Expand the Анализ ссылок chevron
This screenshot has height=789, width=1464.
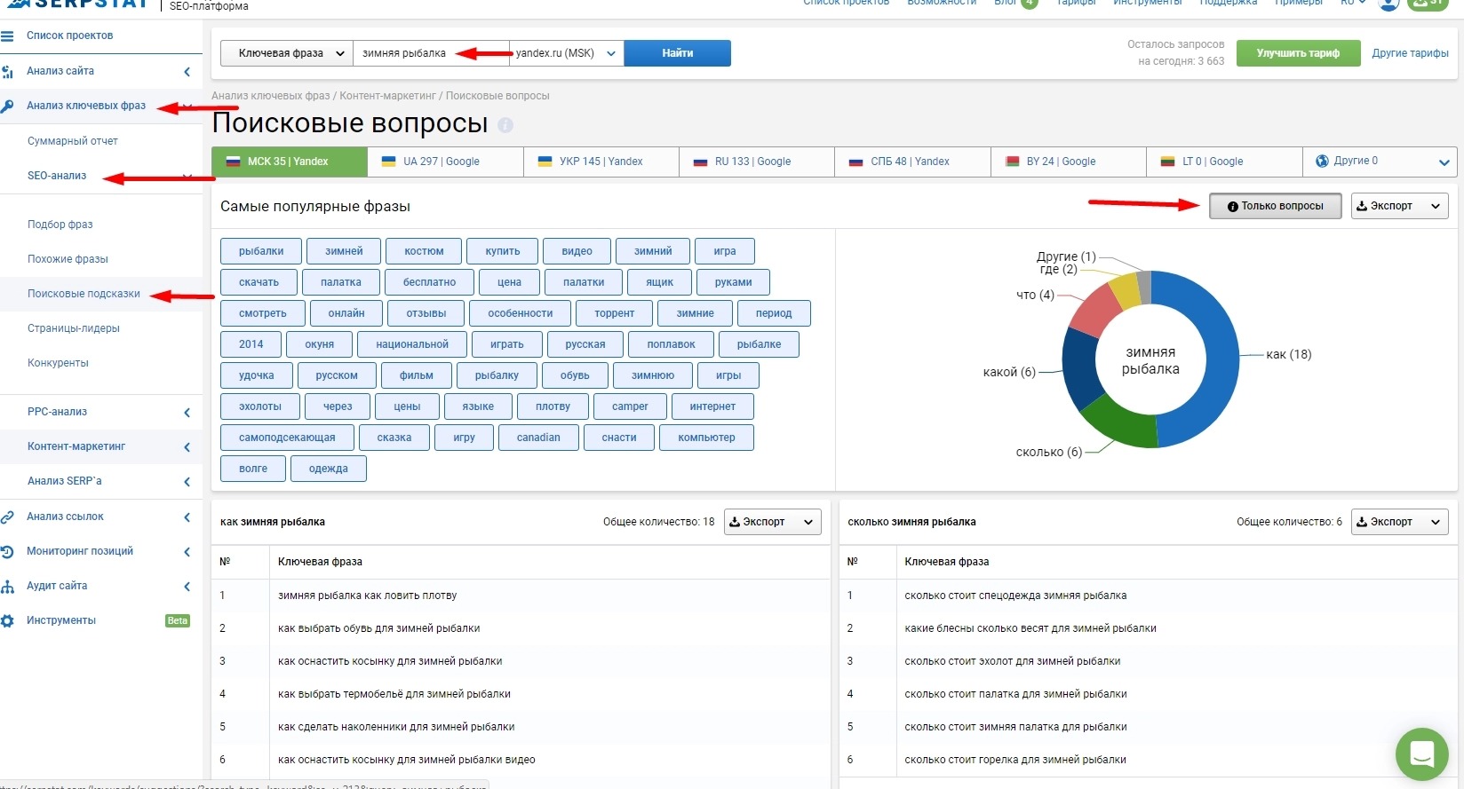(187, 517)
